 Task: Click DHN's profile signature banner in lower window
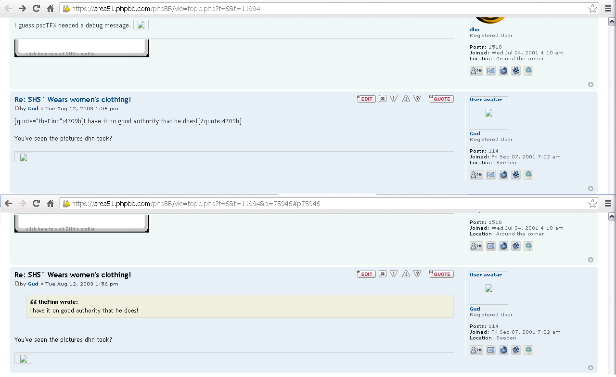point(81,223)
